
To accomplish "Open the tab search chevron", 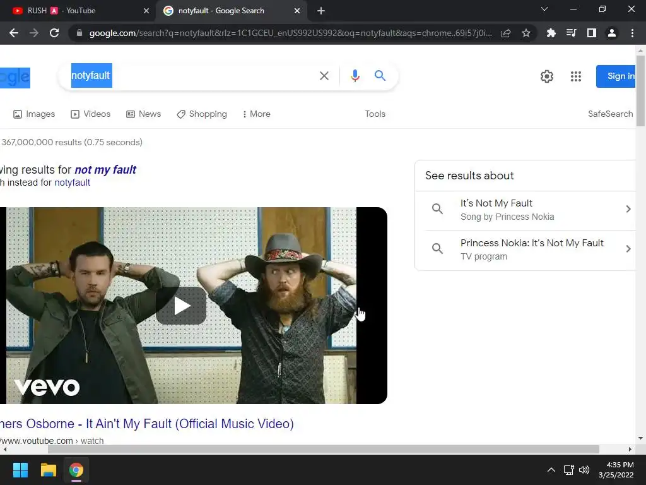I will [x=544, y=9].
